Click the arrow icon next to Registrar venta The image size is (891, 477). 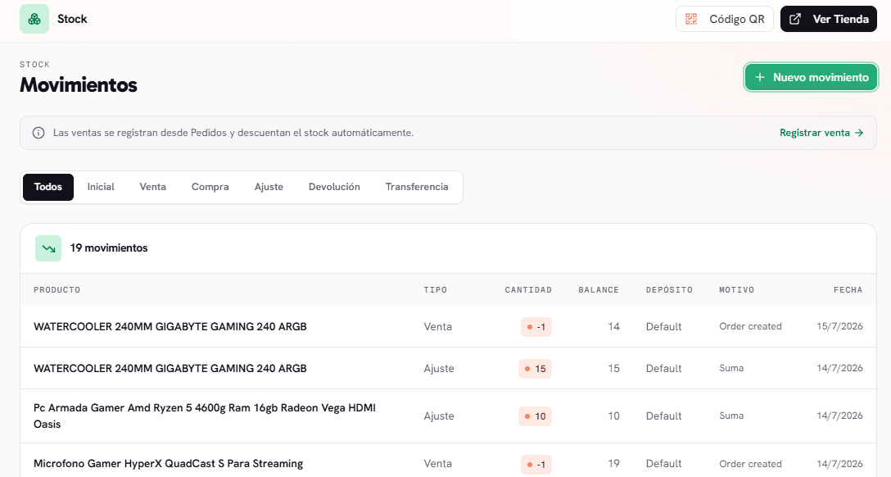(859, 133)
